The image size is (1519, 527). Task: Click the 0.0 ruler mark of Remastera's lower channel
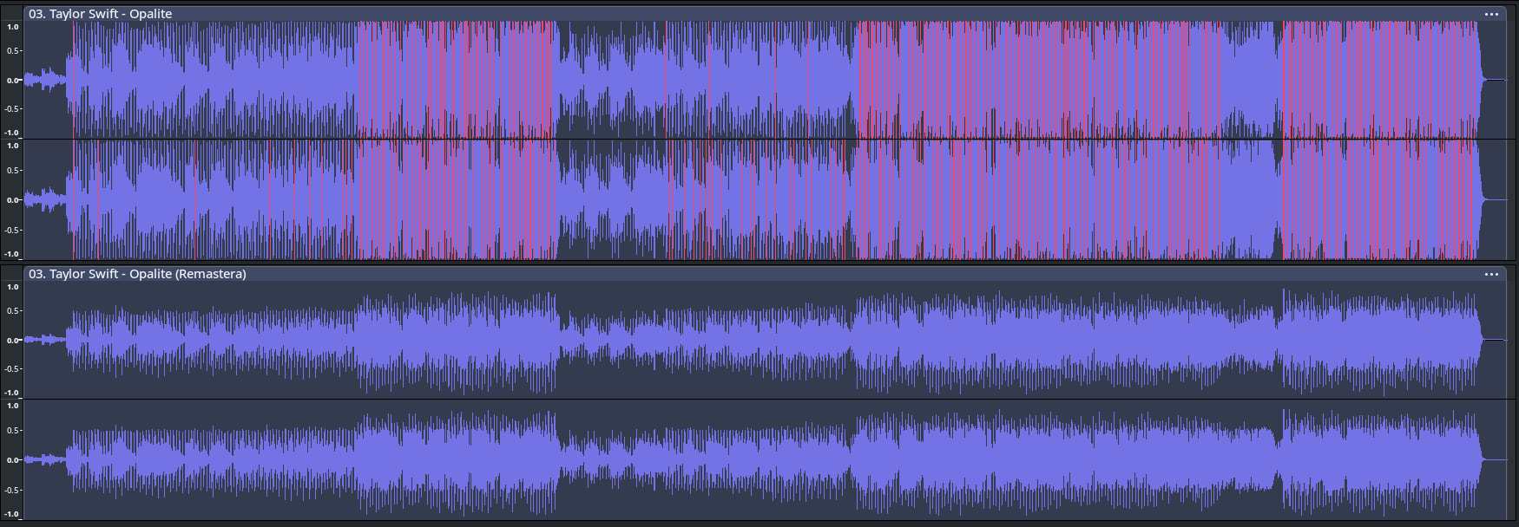coord(13,460)
